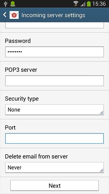Tap the 15:36 clock in status bar
This screenshot has height=194, width=109.
pyautogui.click(x=99, y=4)
